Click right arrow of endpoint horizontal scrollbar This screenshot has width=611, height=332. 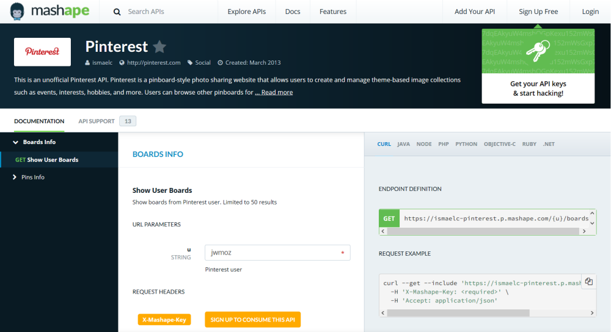coord(584,231)
